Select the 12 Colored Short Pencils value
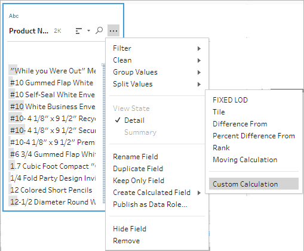This screenshot has width=304, height=251. tap(51, 190)
